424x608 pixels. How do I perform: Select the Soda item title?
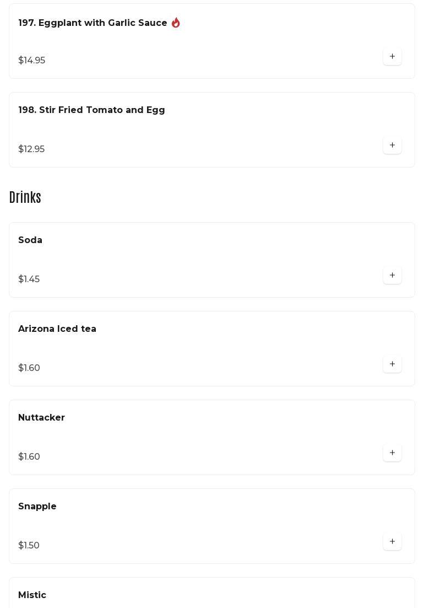pos(30,240)
